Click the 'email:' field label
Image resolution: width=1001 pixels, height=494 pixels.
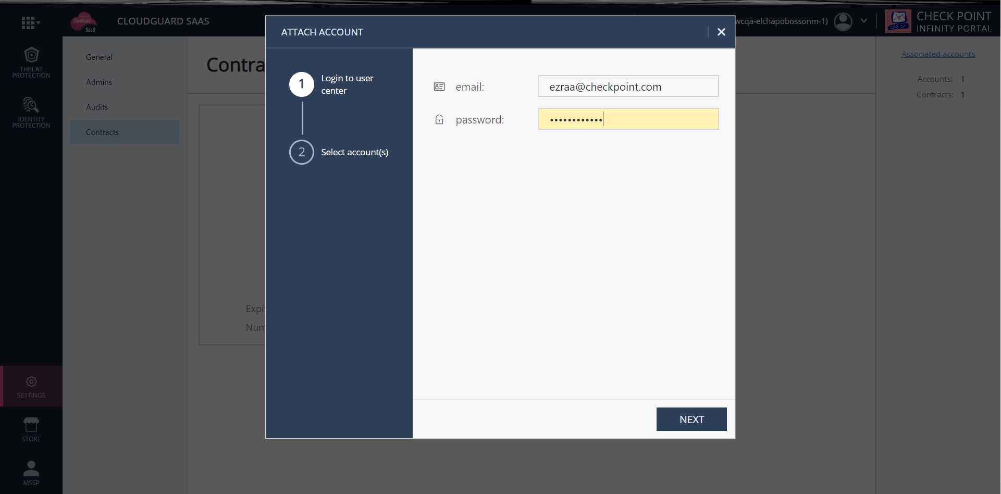(x=469, y=87)
